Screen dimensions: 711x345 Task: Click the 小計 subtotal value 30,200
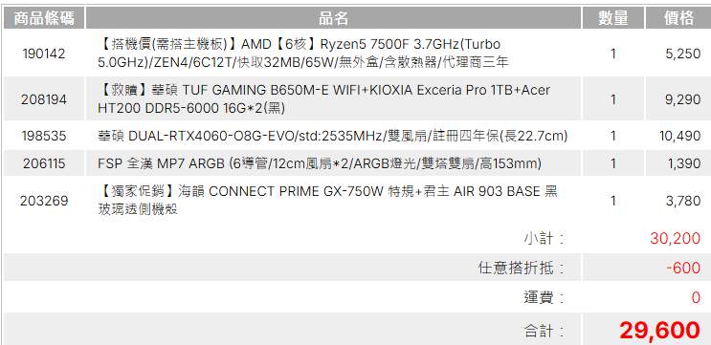coord(676,238)
